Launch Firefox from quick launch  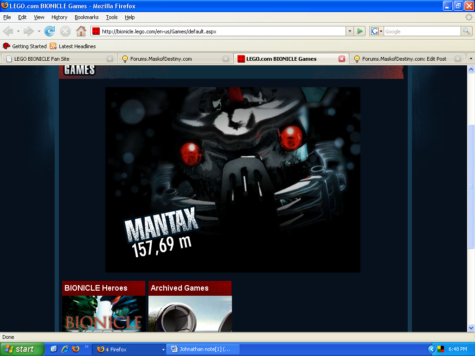(x=76, y=349)
